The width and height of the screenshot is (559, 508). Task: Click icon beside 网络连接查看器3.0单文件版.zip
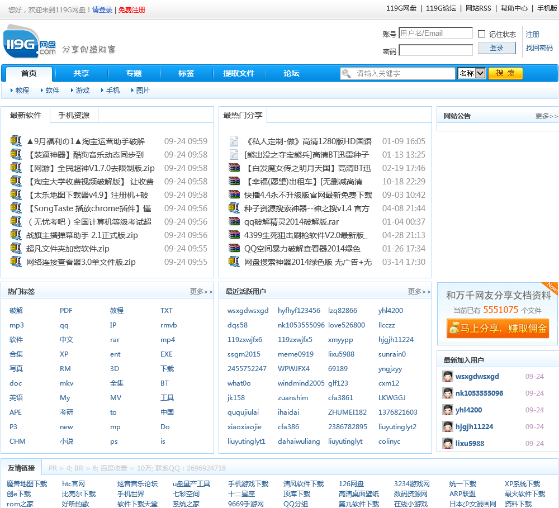pos(16,262)
